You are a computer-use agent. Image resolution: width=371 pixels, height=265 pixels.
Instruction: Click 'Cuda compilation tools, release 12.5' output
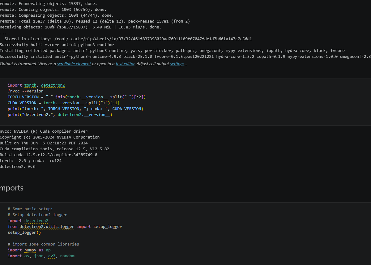pyautogui.click(x=54, y=149)
